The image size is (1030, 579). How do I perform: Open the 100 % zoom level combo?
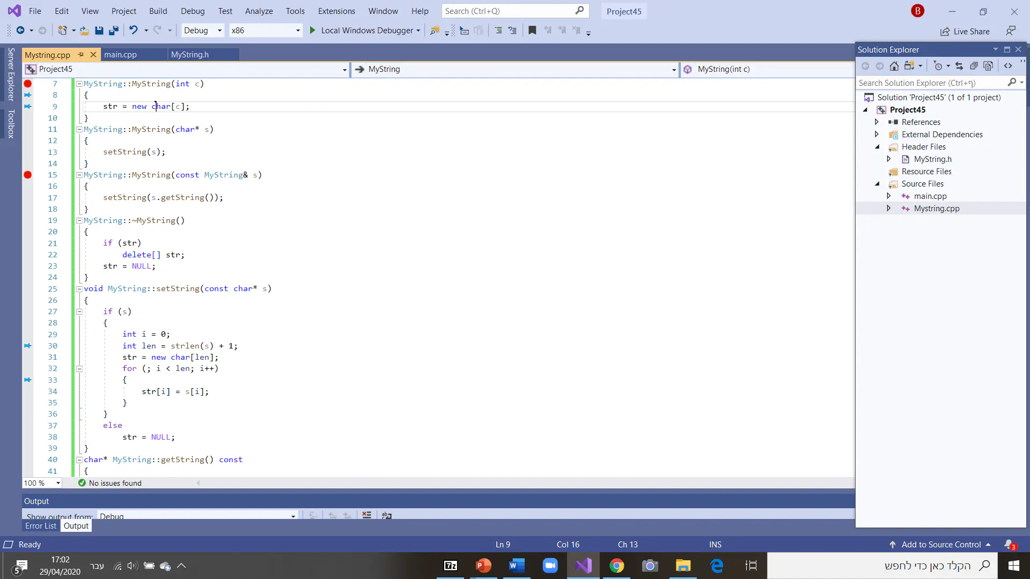tap(42, 483)
